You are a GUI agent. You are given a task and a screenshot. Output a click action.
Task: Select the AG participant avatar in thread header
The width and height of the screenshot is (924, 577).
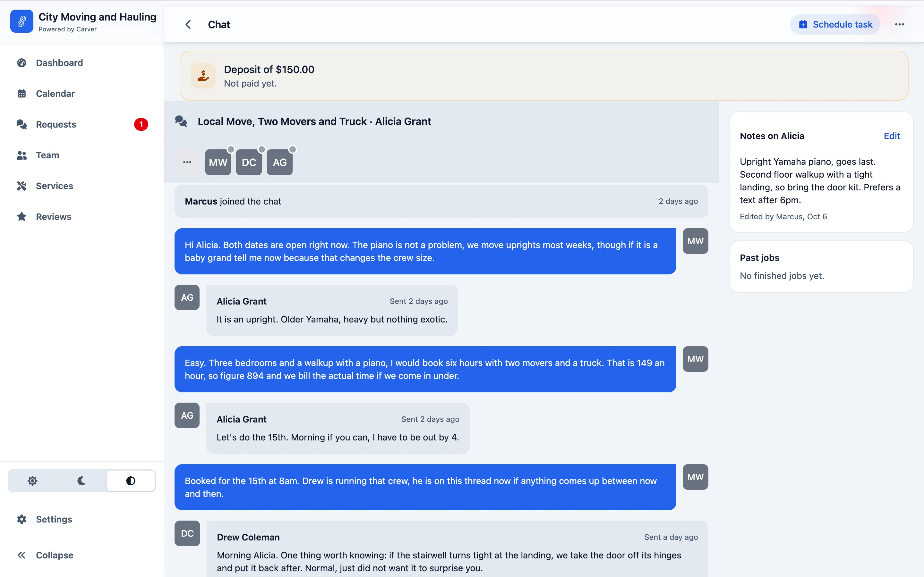[x=280, y=162]
